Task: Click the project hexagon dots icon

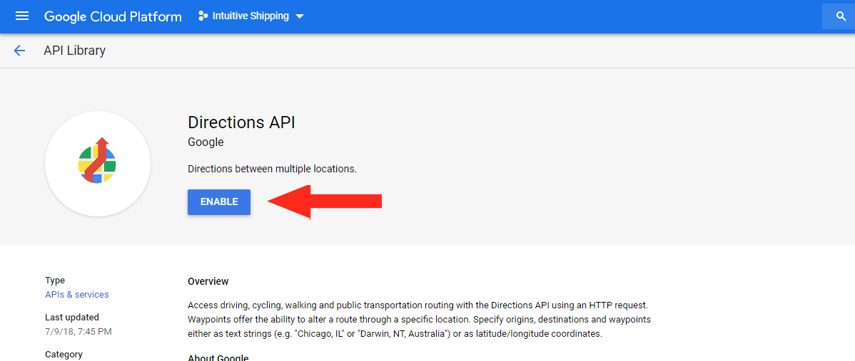Action: (203, 16)
